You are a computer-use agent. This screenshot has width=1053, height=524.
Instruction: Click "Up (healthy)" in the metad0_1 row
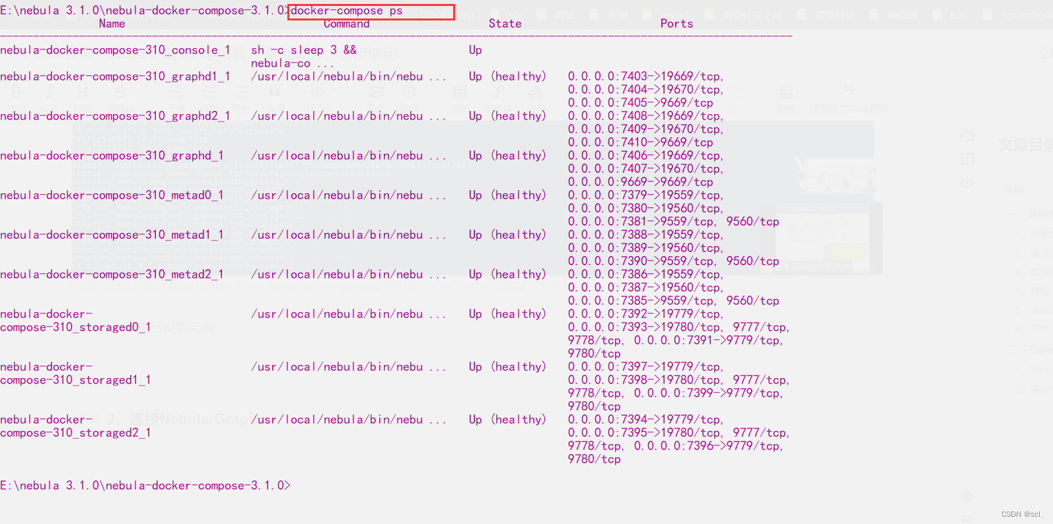click(x=507, y=195)
